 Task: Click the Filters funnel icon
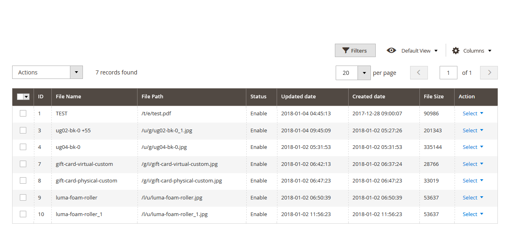click(x=346, y=51)
